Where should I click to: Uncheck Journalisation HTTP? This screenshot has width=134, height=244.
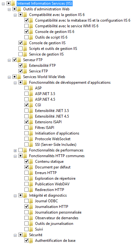pyautogui.click(x=26, y=206)
